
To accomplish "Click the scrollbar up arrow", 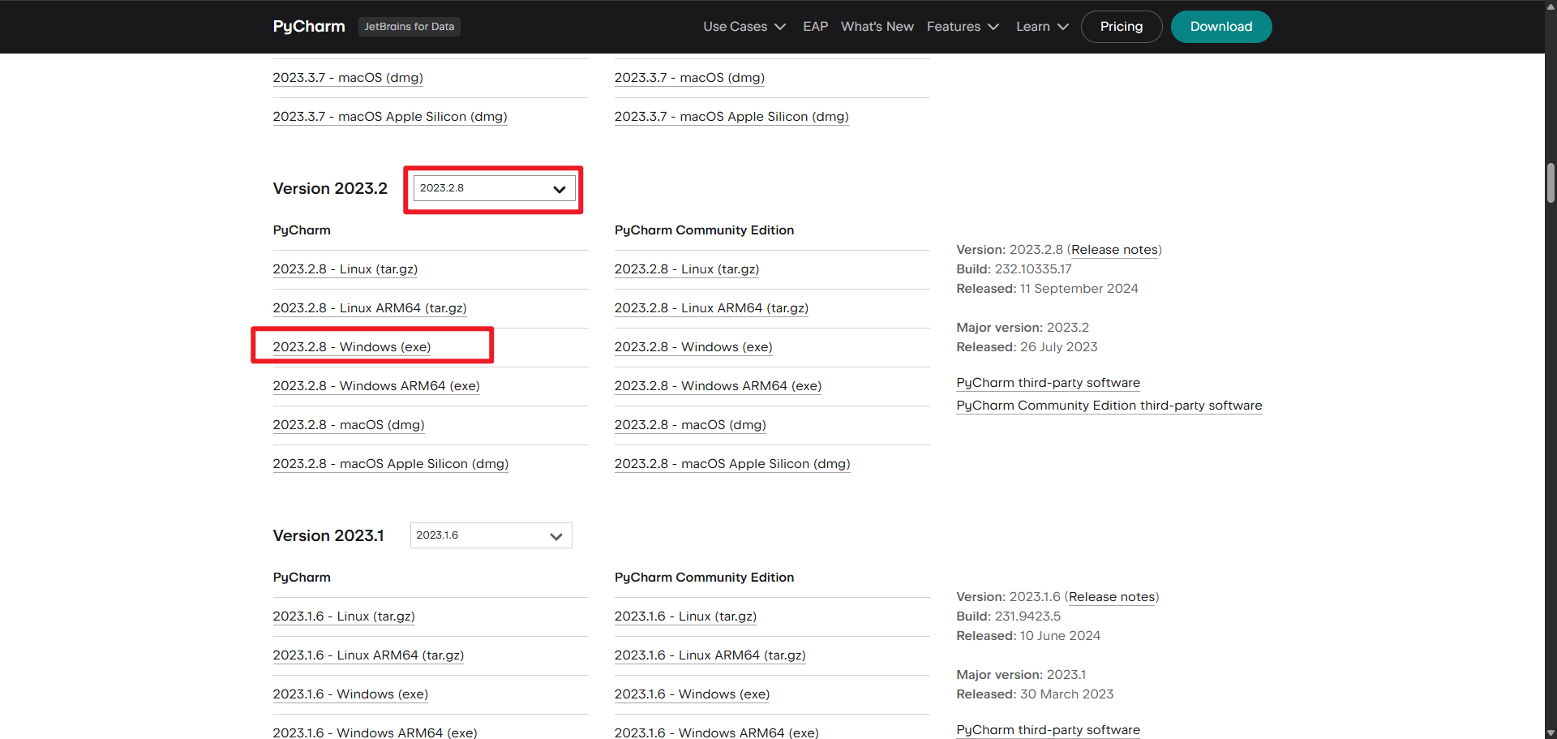I will pyautogui.click(x=1551, y=6).
